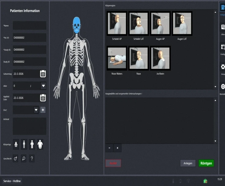
Task: Select the Jochbein thumbnail
Action: tap(160, 58)
